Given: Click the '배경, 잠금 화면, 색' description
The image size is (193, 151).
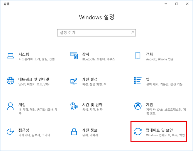Looking at the screenshot, I should tap(94, 84).
